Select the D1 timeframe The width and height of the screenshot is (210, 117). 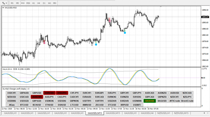click(44, 3)
